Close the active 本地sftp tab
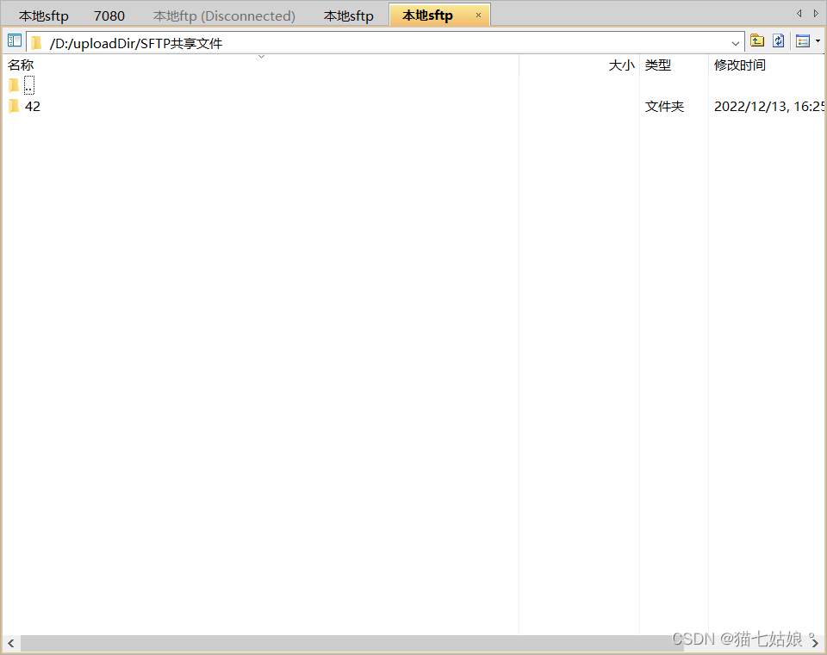Image resolution: width=827 pixels, height=655 pixels. click(x=478, y=15)
